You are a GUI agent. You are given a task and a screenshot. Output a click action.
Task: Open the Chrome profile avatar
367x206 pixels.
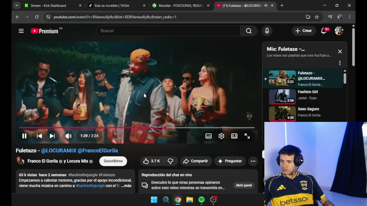pyautogui.click(x=340, y=17)
